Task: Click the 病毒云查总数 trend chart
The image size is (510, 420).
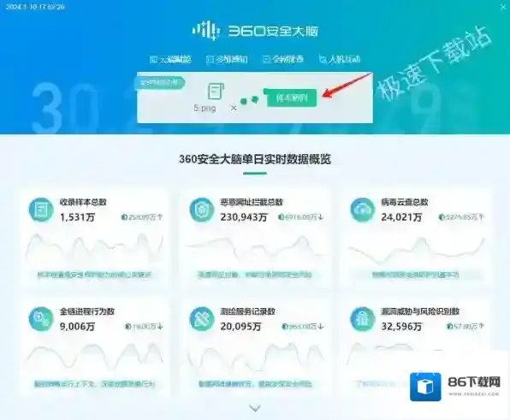Action: 417,251
